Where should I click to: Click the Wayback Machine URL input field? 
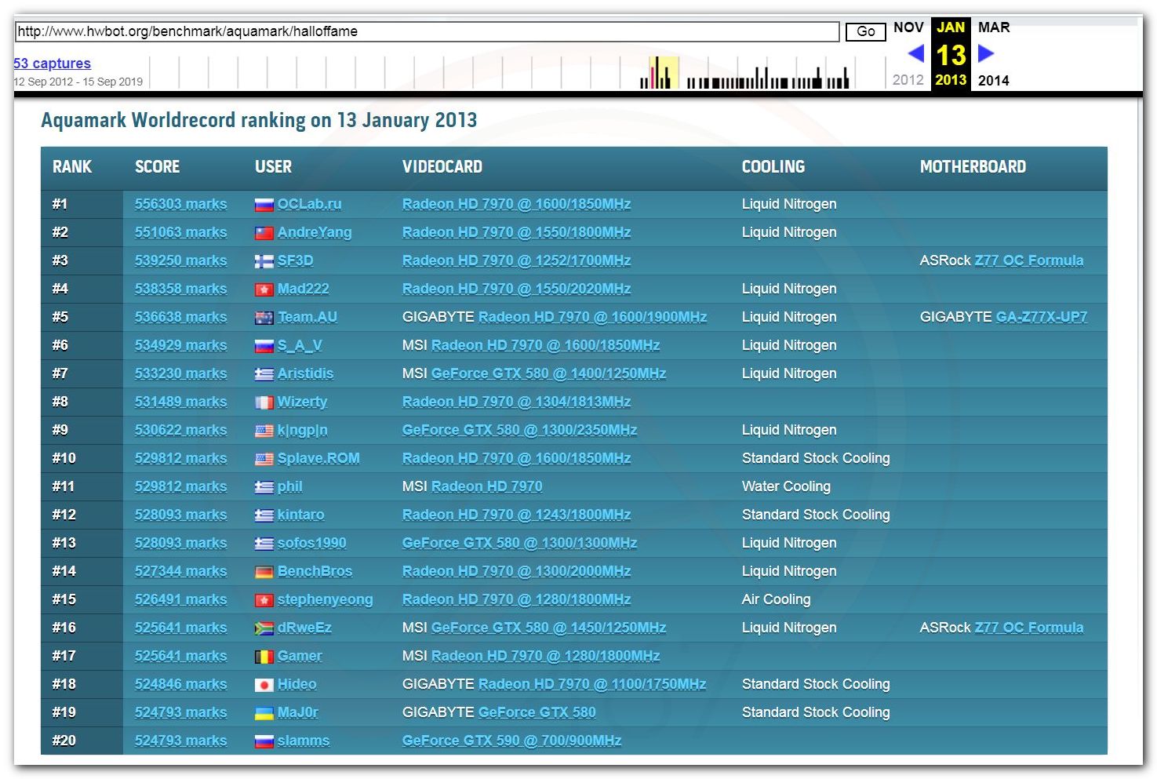(x=427, y=31)
